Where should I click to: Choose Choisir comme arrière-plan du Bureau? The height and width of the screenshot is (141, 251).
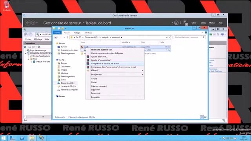point(115,53)
